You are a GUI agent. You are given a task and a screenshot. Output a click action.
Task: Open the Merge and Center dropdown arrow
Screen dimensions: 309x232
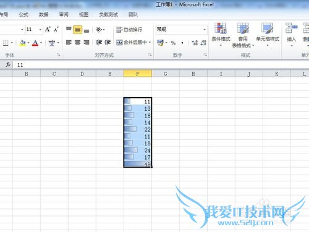150,43
